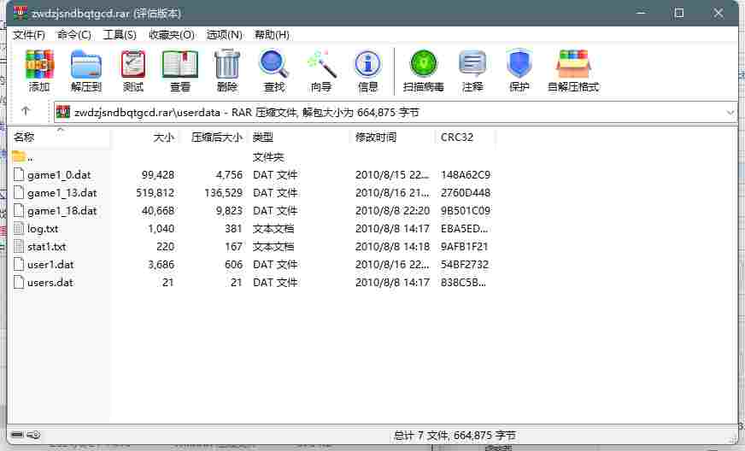745x451 pixels.
Task: Click the size value 519,812
Action: pyautogui.click(x=155, y=192)
